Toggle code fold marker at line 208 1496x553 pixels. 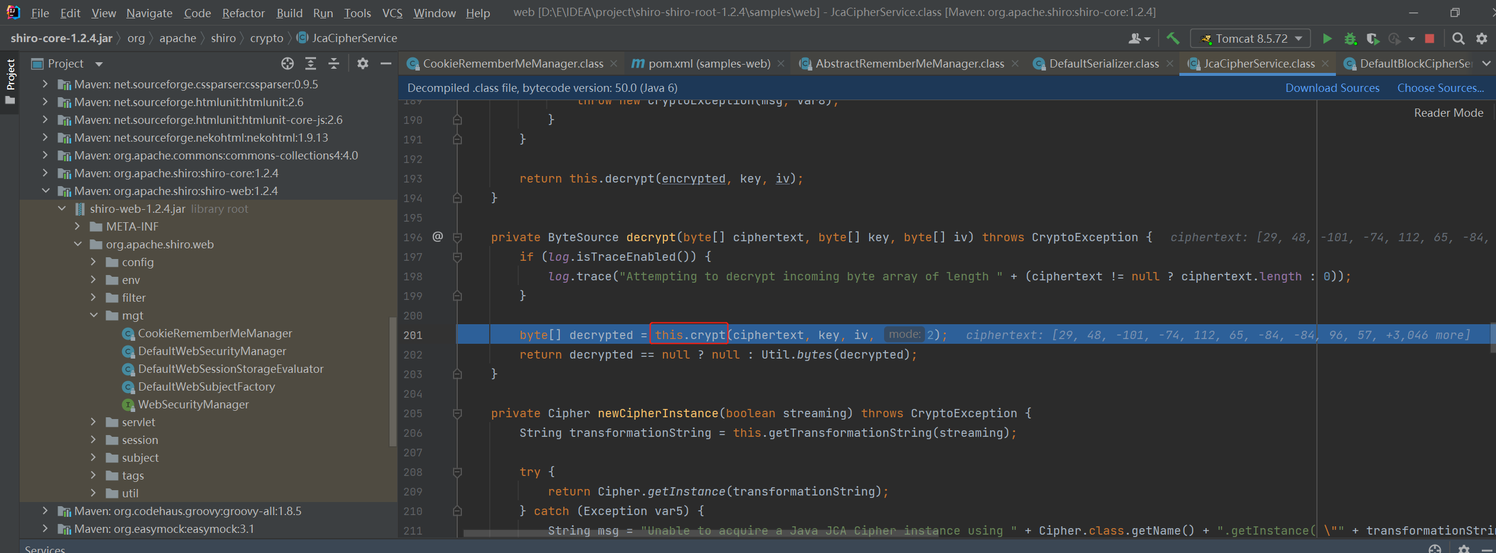(457, 472)
